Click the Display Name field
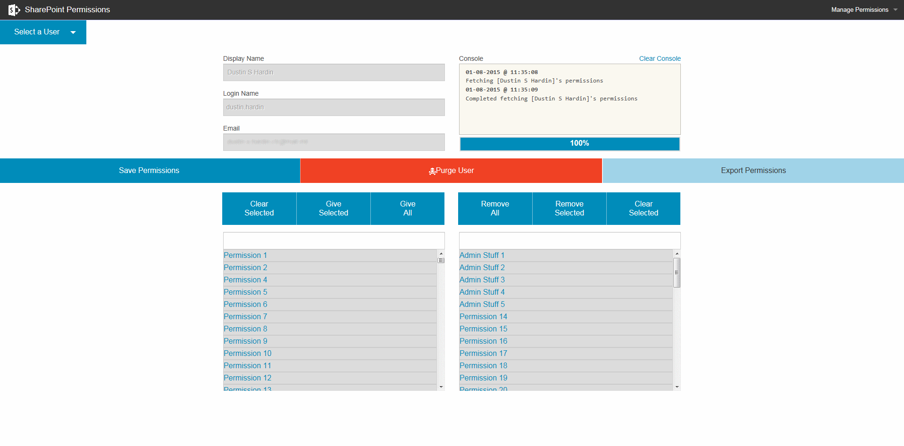904x446 pixels. pyautogui.click(x=334, y=73)
